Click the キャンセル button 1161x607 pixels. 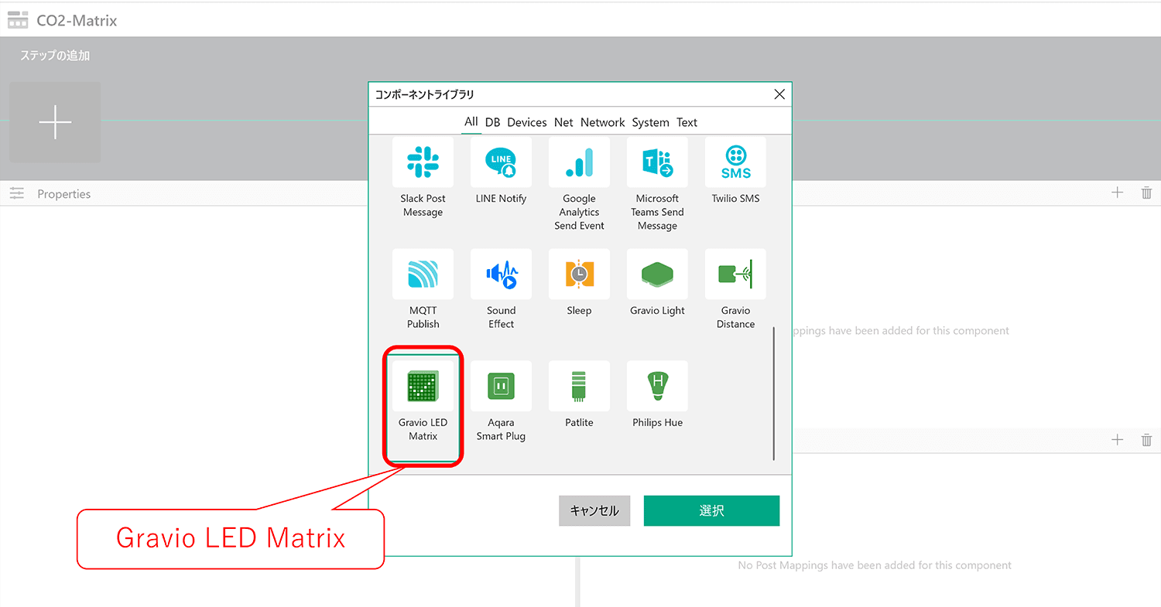pyautogui.click(x=594, y=511)
